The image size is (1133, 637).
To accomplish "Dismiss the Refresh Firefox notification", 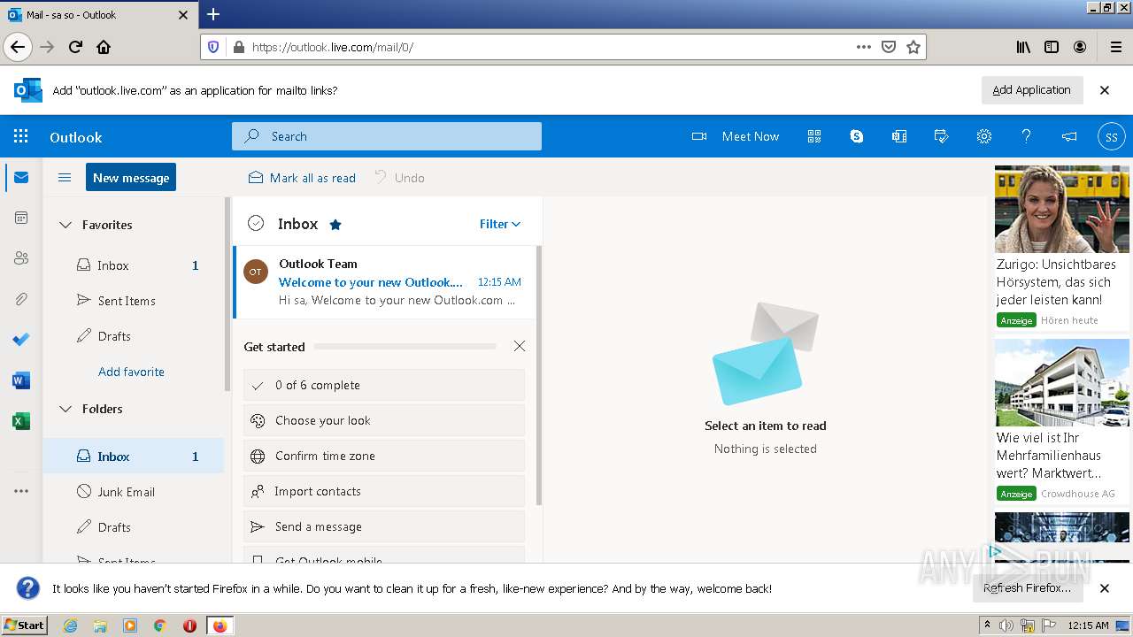I will coord(1105,588).
